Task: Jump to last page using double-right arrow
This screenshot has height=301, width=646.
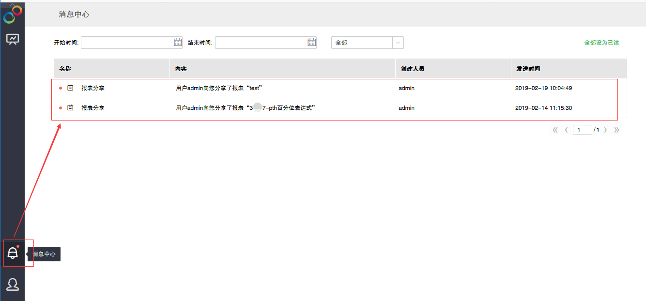Action: point(616,129)
